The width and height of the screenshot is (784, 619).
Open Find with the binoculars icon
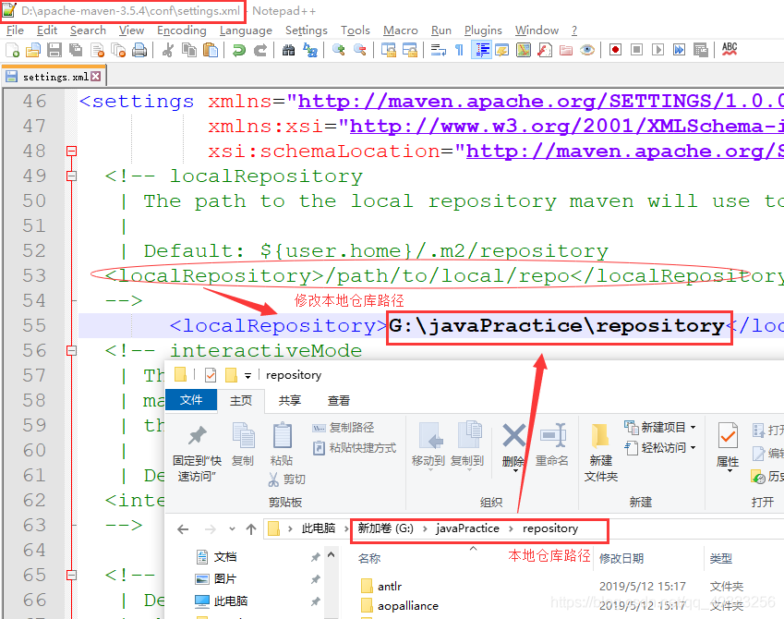point(288,50)
